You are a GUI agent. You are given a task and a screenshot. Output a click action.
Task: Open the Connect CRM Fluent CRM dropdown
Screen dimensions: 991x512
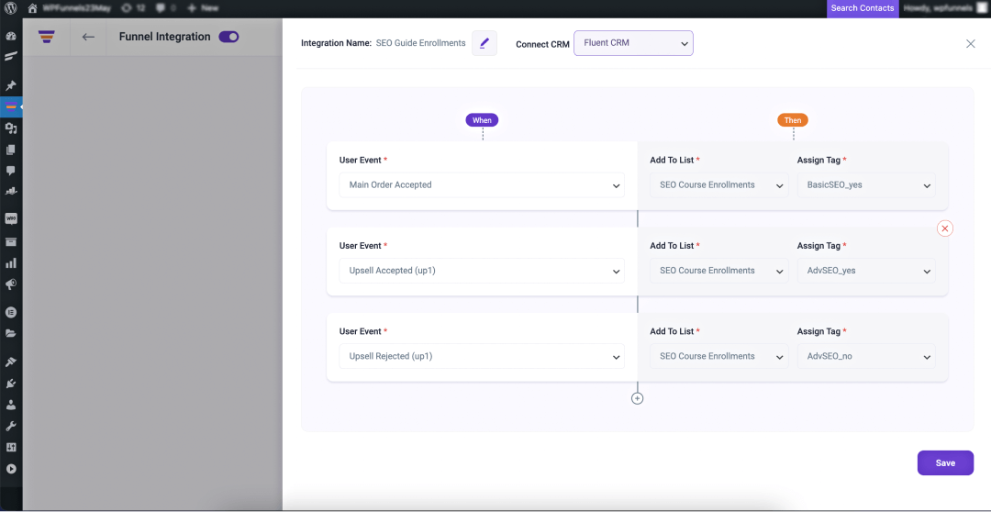(x=633, y=43)
